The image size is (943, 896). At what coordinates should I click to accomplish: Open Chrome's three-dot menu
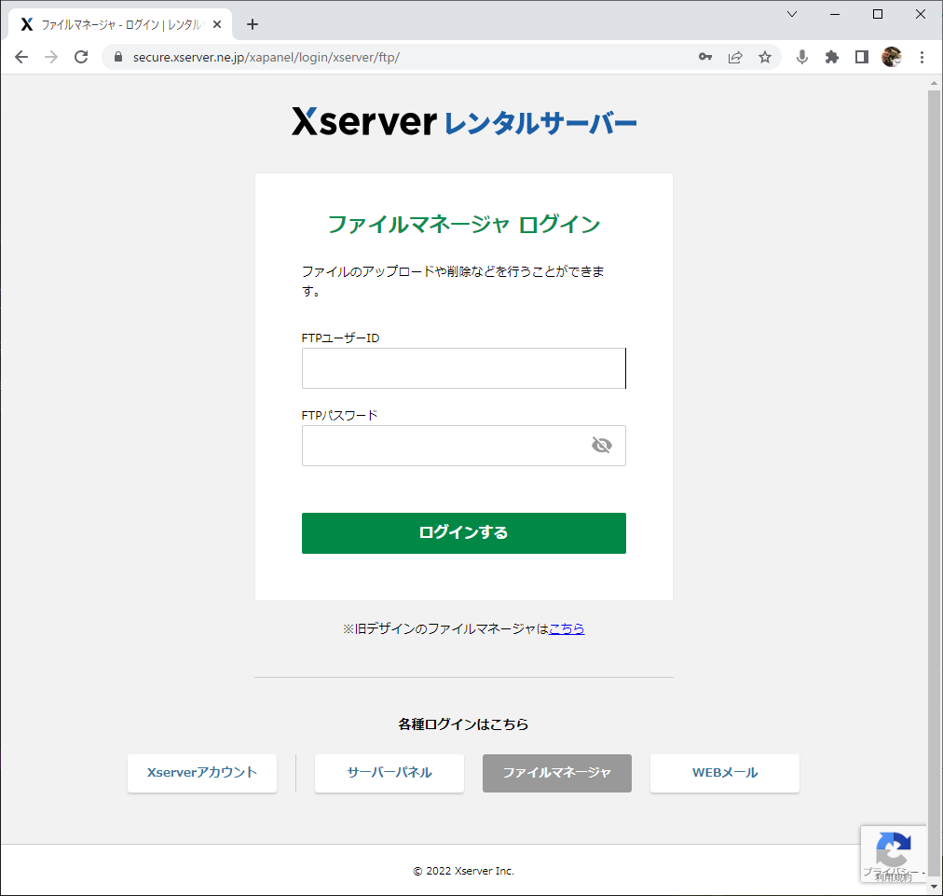922,57
